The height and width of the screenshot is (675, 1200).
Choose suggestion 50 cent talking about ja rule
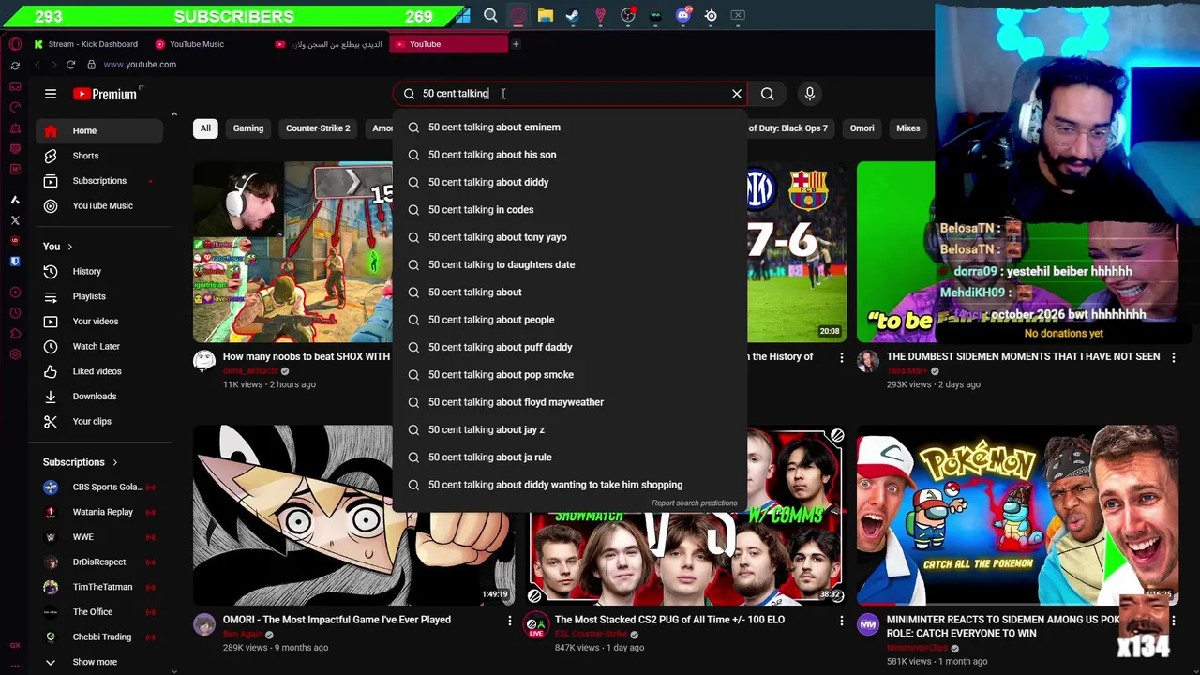click(x=569, y=457)
